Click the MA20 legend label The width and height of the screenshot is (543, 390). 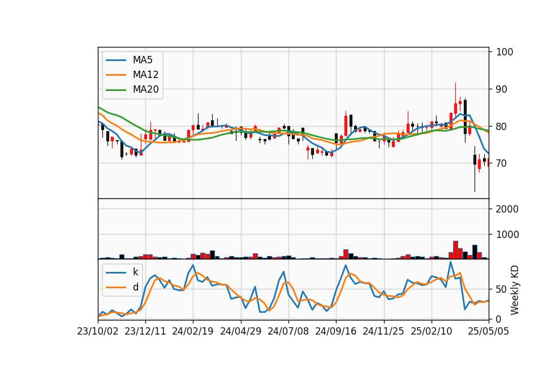coord(145,89)
